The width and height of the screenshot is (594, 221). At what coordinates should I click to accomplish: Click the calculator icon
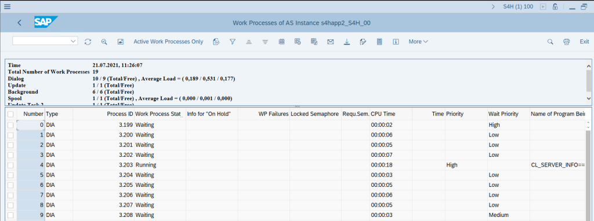[379, 42]
